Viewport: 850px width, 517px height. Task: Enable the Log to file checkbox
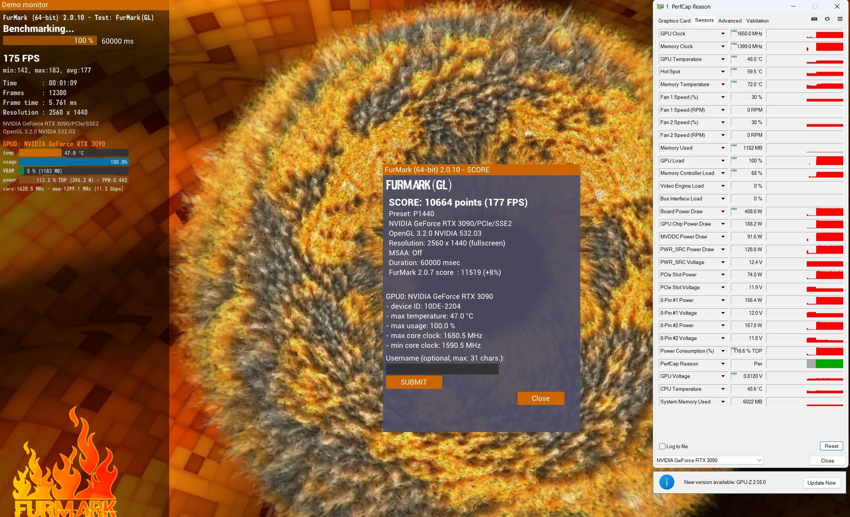click(x=662, y=446)
